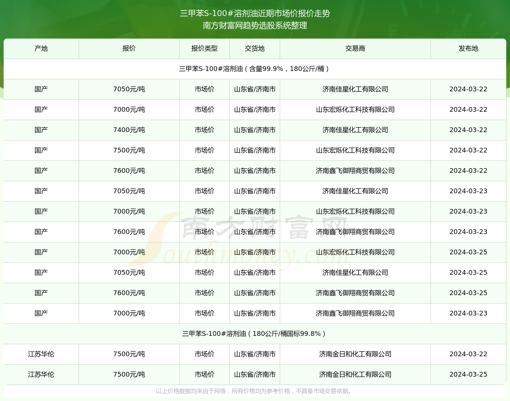Click the 发布地 column header
510x401 pixels.
(468, 48)
